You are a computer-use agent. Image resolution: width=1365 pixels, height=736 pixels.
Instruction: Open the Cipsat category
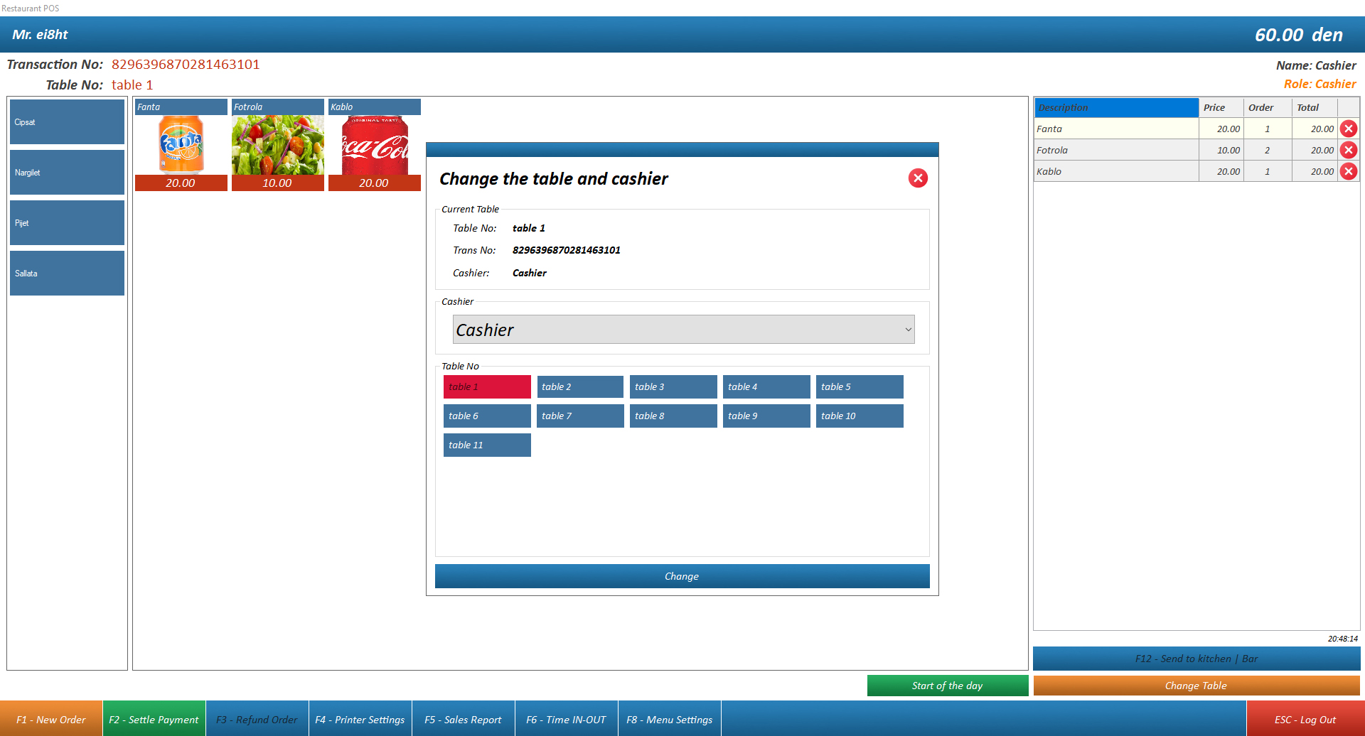point(67,122)
